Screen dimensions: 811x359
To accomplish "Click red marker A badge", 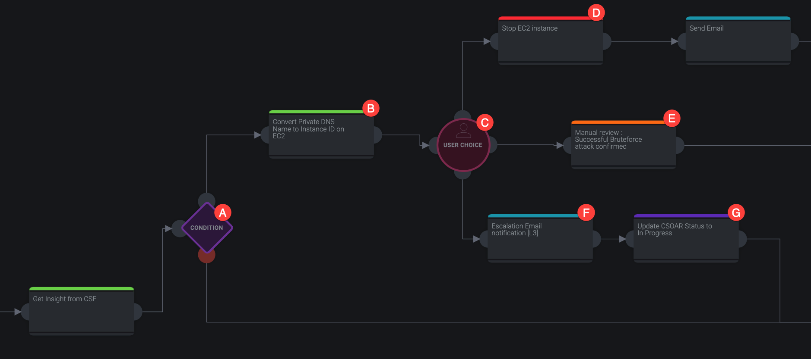I will click(x=223, y=212).
